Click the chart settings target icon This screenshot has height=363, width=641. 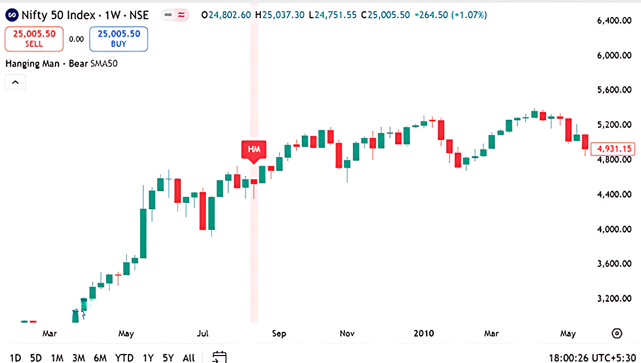coord(616,334)
